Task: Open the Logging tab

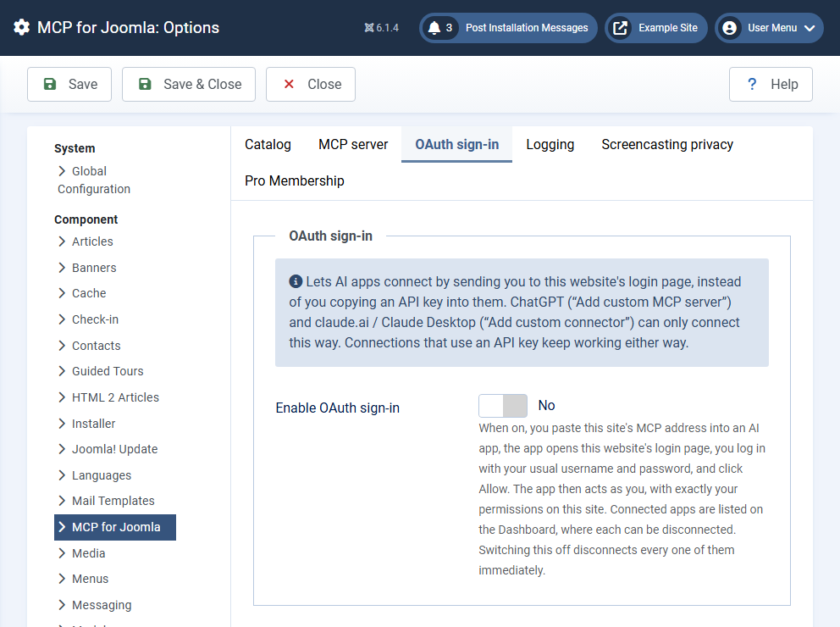Action: point(550,144)
